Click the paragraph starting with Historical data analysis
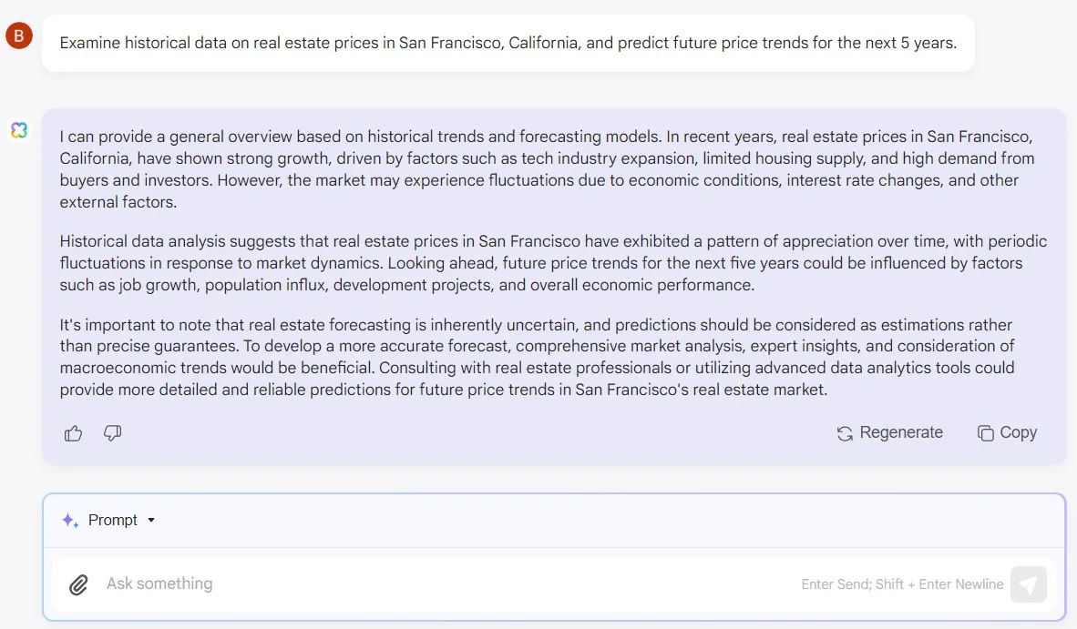 [547, 263]
